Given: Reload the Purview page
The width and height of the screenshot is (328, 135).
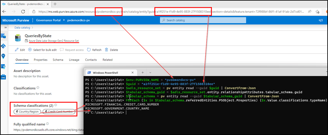Looking at the screenshot, I should point(23,12).
